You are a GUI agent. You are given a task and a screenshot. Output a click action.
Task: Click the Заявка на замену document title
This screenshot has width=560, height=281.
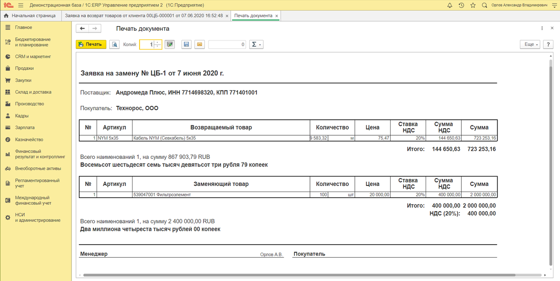coord(152,73)
